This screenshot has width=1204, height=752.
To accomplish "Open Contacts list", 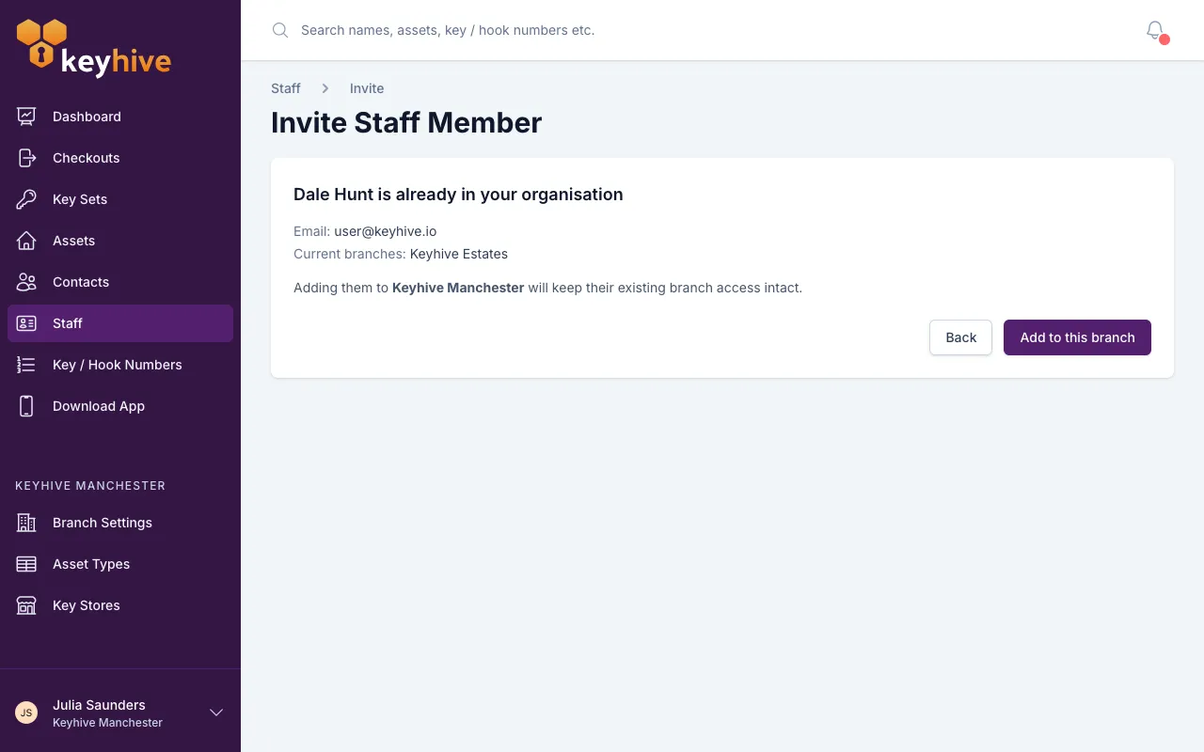I will [x=120, y=282].
